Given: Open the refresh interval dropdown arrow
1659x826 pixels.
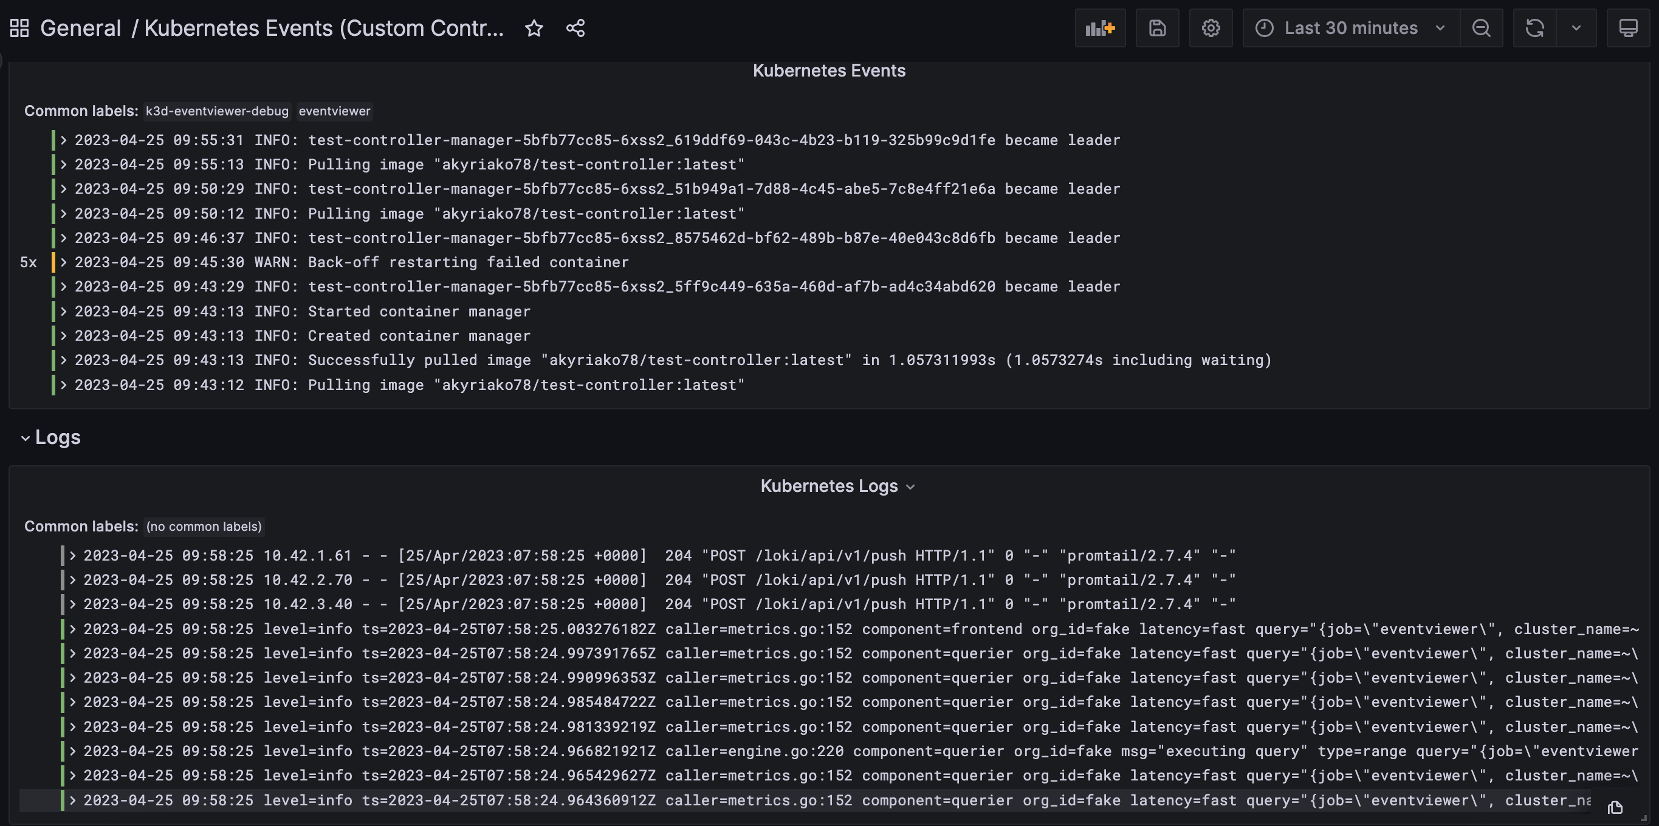Looking at the screenshot, I should (x=1576, y=29).
